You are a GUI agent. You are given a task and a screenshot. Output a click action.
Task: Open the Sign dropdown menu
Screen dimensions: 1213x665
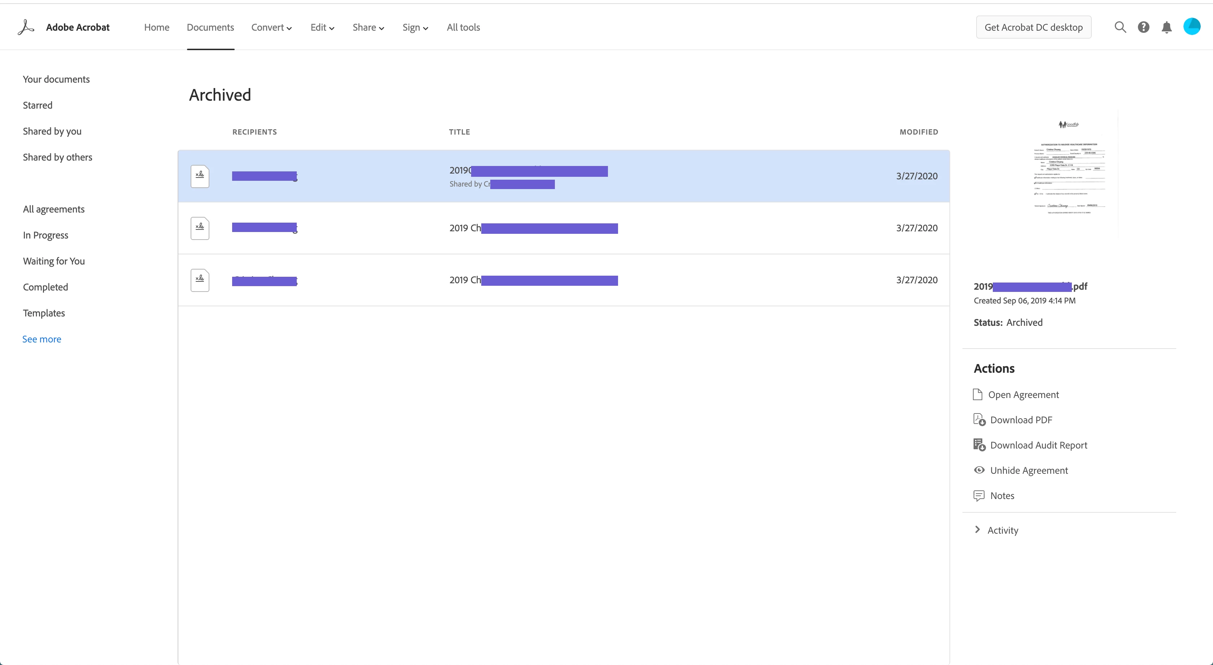[x=415, y=27]
